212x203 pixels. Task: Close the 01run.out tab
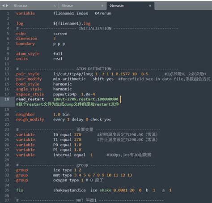coord(55,6)
